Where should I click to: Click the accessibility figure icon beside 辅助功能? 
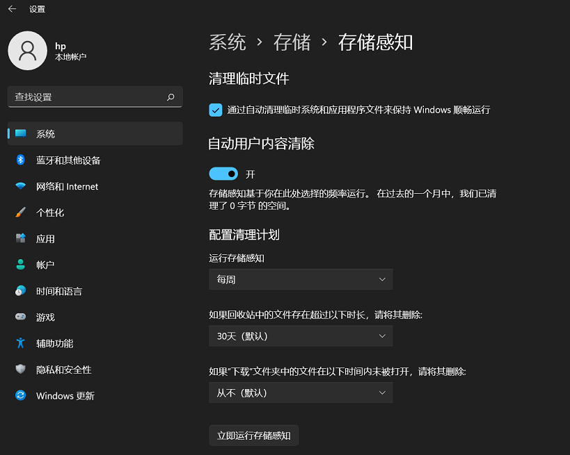tap(21, 343)
